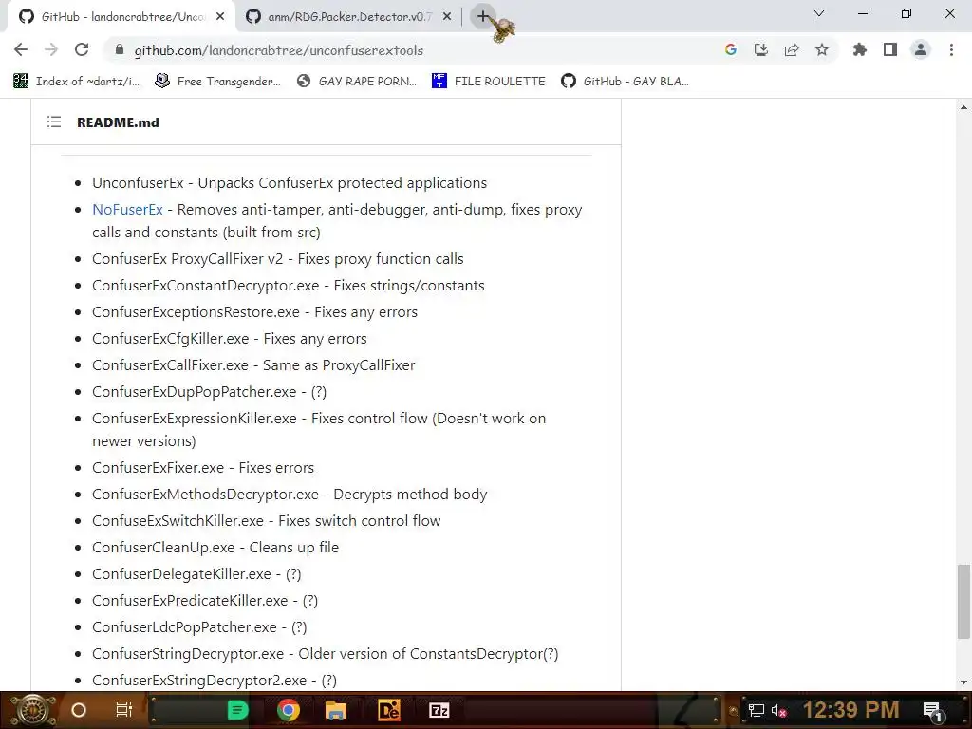Close the RDG.Packer.Detector tab

[447, 17]
